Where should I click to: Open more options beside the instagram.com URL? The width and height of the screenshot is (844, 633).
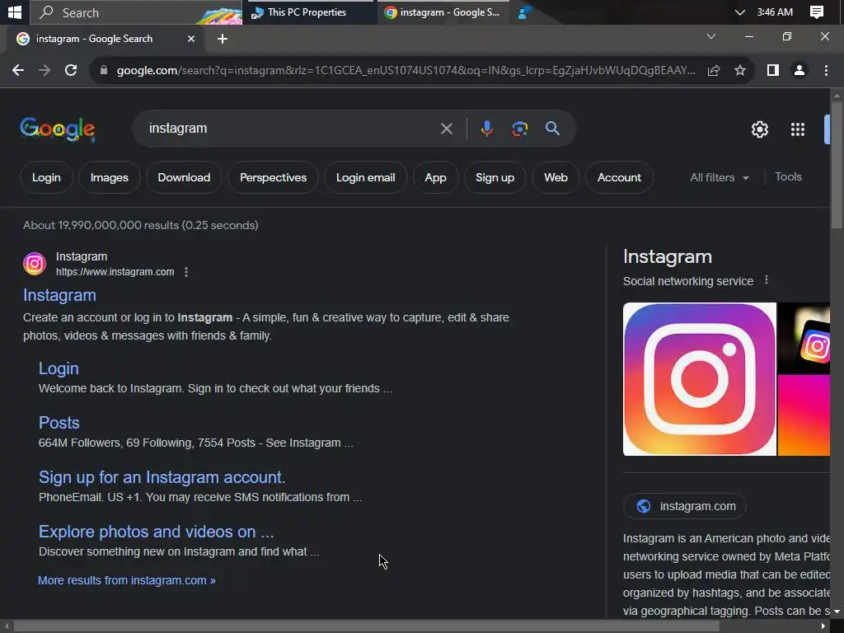tap(186, 272)
